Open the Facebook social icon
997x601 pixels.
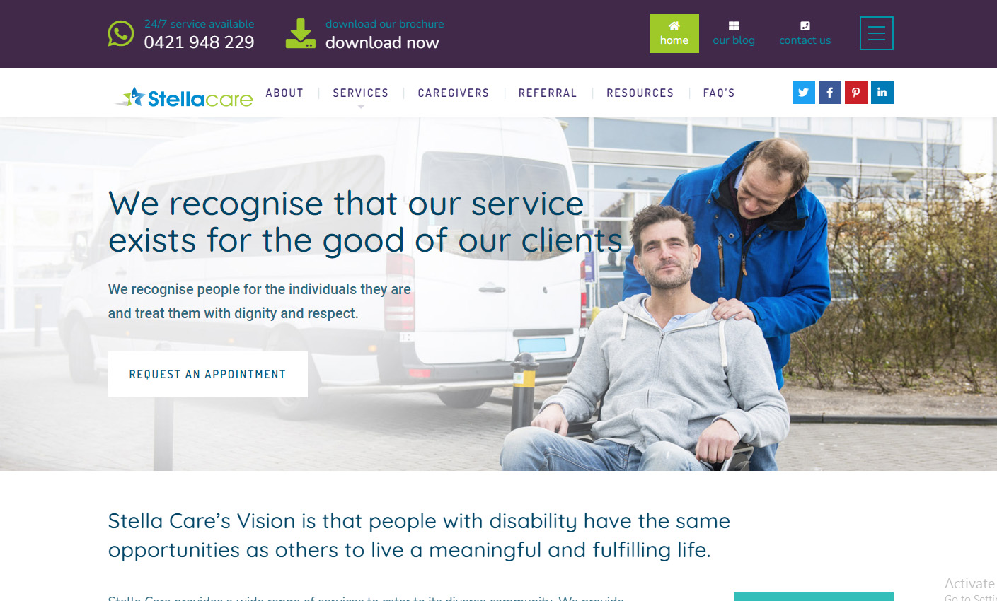pyautogui.click(x=830, y=93)
